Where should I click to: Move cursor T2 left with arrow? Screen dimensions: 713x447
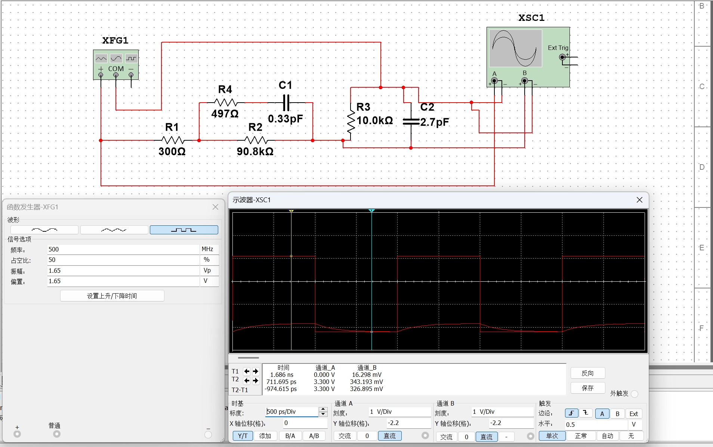click(247, 381)
